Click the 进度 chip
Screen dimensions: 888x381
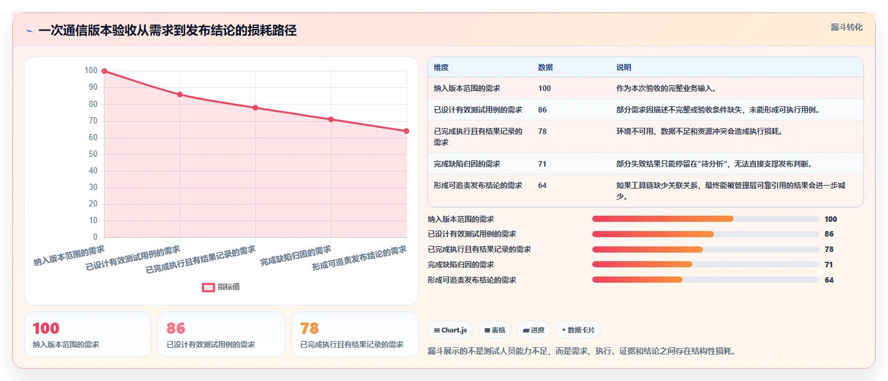pyautogui.click(x=534, y=330)
